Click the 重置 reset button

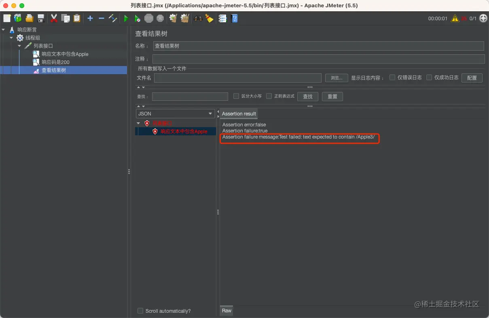click(332, 96)
